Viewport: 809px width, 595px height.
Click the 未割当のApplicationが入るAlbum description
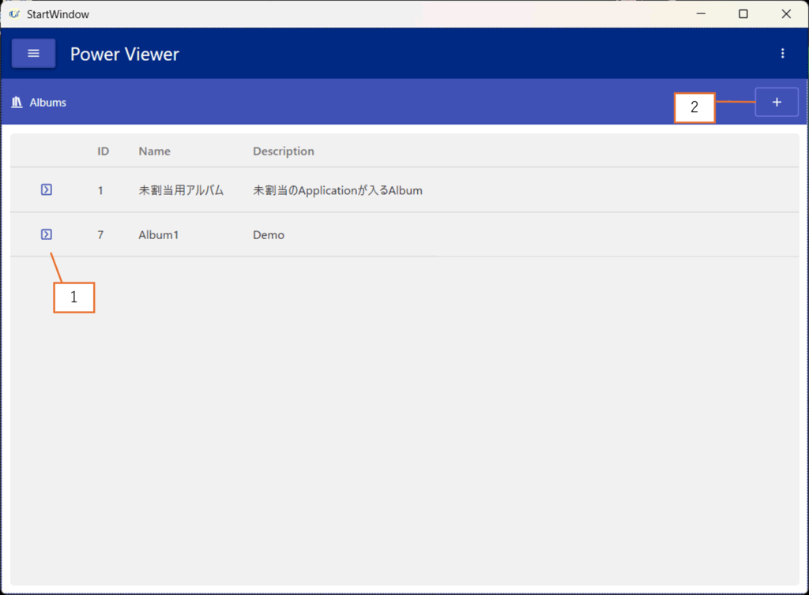tap(337, 190)
